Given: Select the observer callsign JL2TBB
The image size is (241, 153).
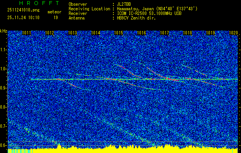Looking at the screenshot, I should coord(124,4).
